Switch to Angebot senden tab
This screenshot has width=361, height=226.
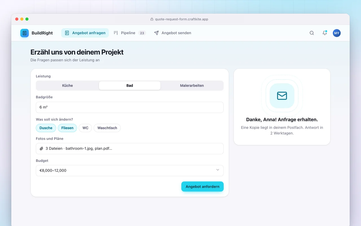173,33
